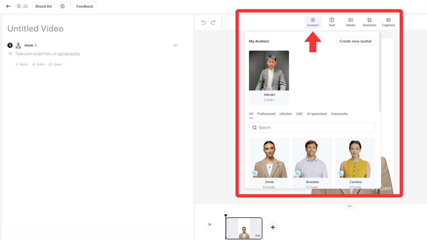The height and width of the screenshot is (240, 427).
Task: Open the help question mark icon
Action: [62, 6]
